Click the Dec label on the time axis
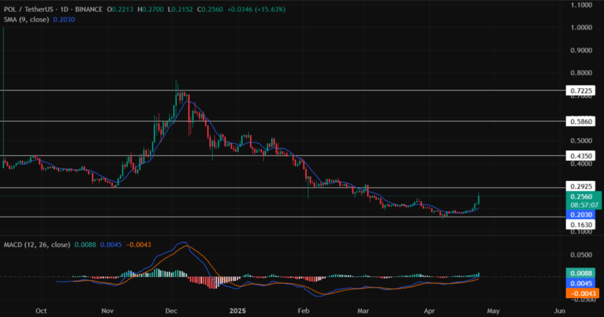Screen dimensions: 604x317 pos(172,309)
